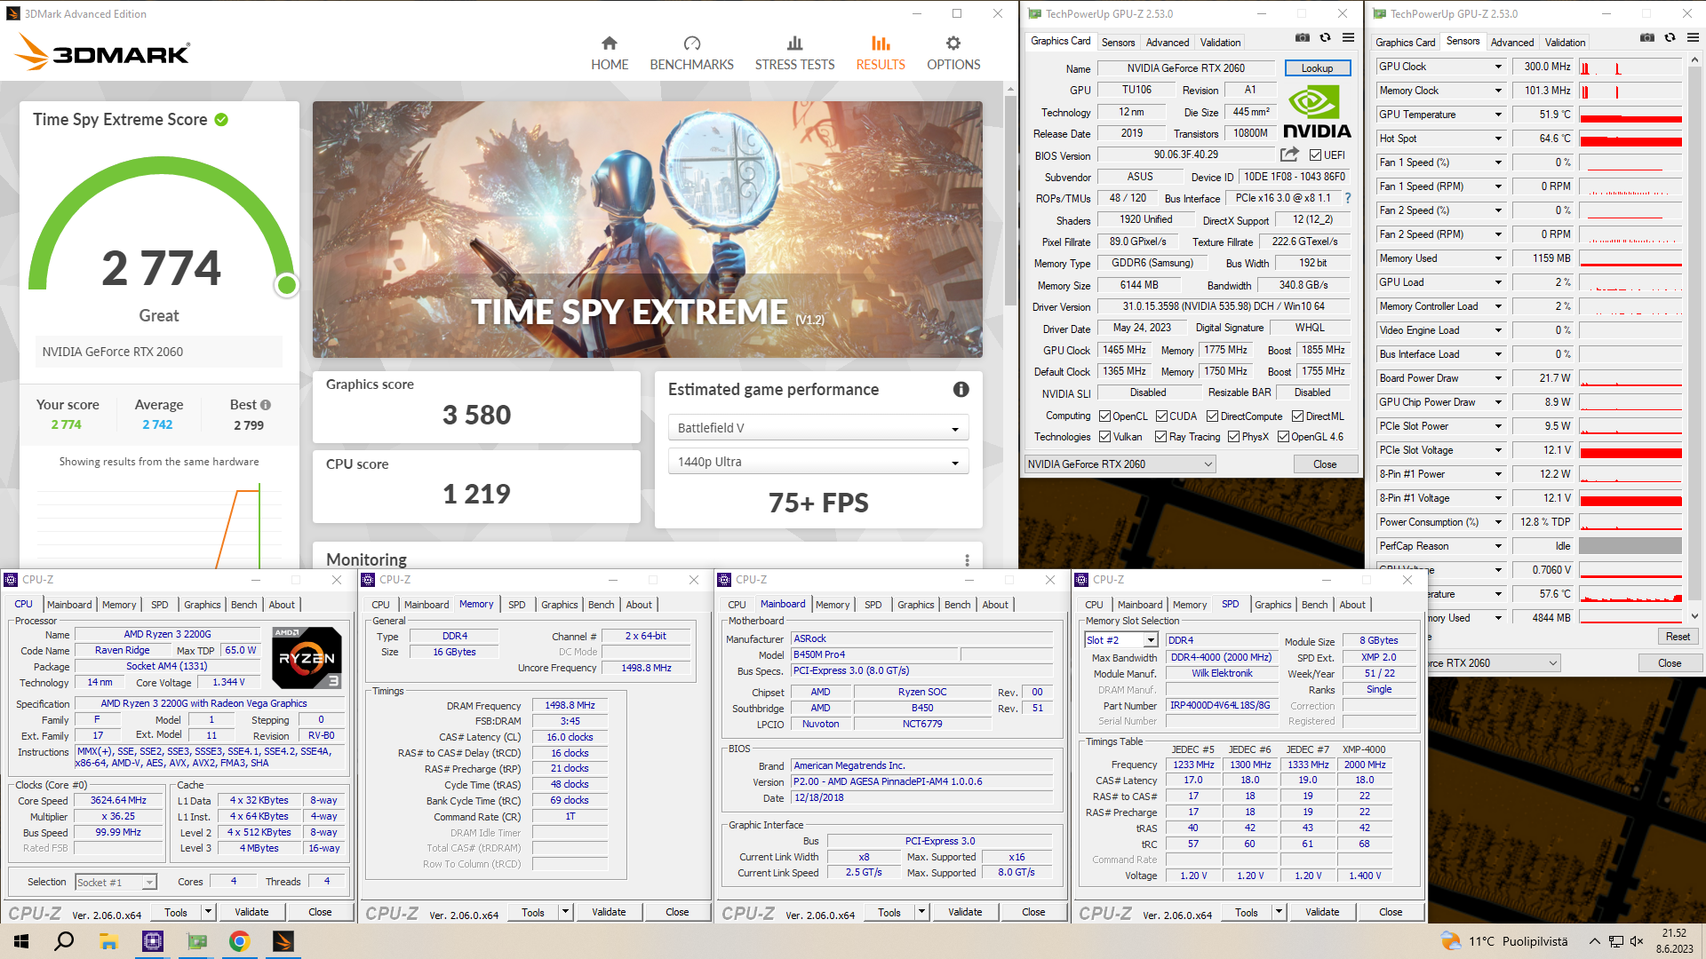This screenshot has height=959, width=1706.
Task: Click 3DMark vertical scrollbar
Action: [x=1009, y=200]
